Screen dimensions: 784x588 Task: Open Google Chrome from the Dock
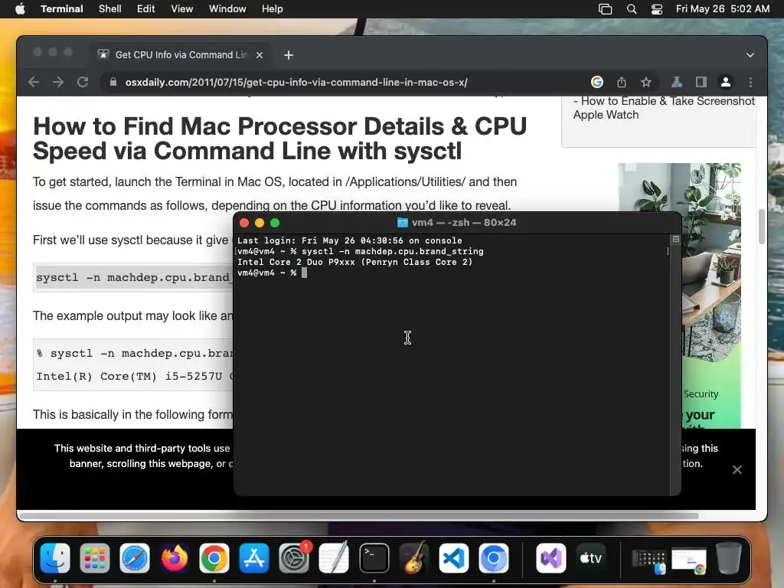(x=214, y=558)
